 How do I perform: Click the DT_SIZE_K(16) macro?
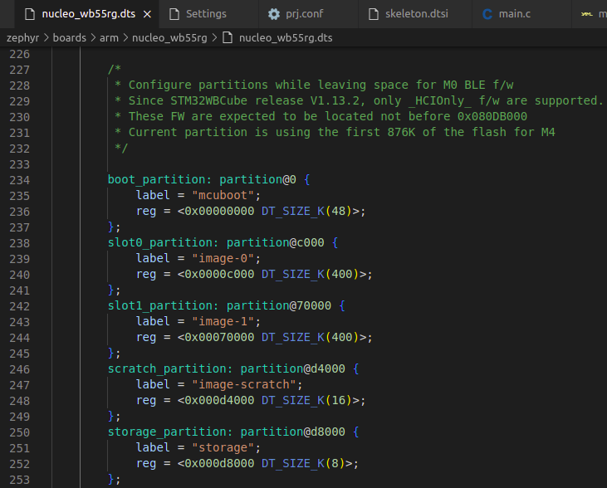pyautogui.click(x=306, y=401)
